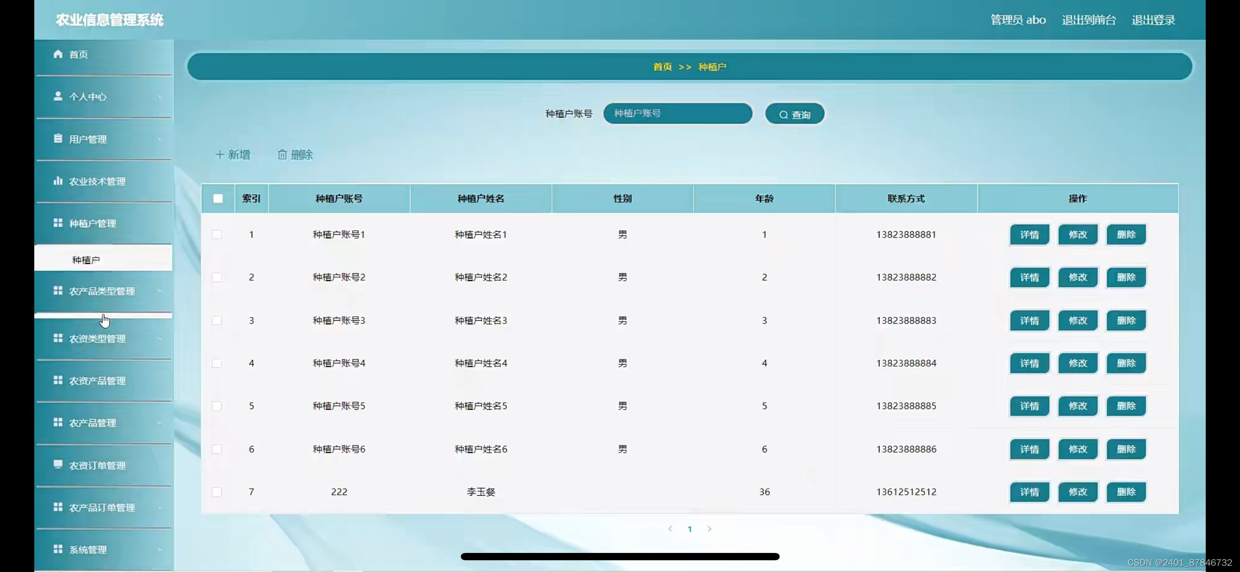Click 退出到前台 in the header
This screenshot has width=1240, height=572.
tap(1089, 20)
